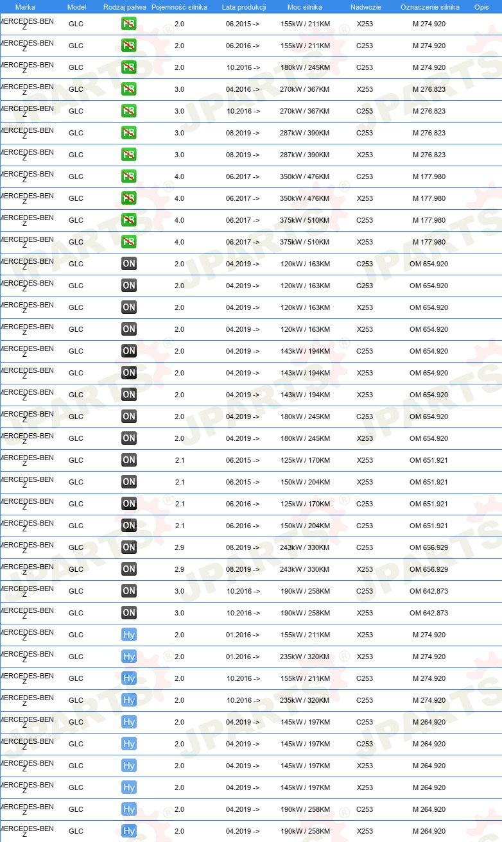Viewport: 502px width, 842px height.
Task: Click the PB icon for the 350kW / 476KM C253 row
Action: point(129,177)
